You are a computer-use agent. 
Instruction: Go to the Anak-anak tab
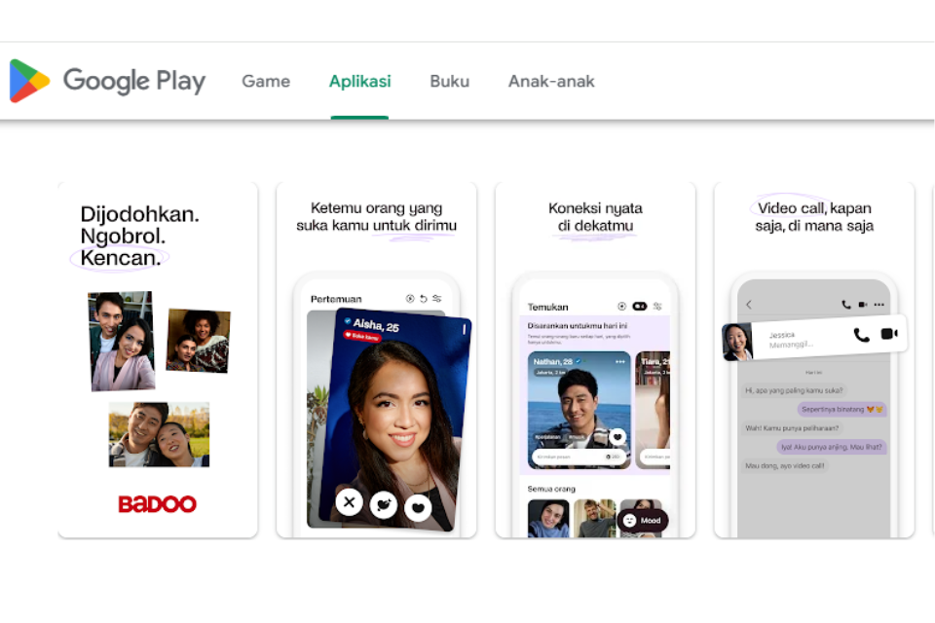click(551, 81)
